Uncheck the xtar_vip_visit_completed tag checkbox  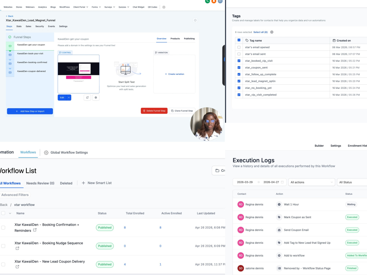(239, 95)
